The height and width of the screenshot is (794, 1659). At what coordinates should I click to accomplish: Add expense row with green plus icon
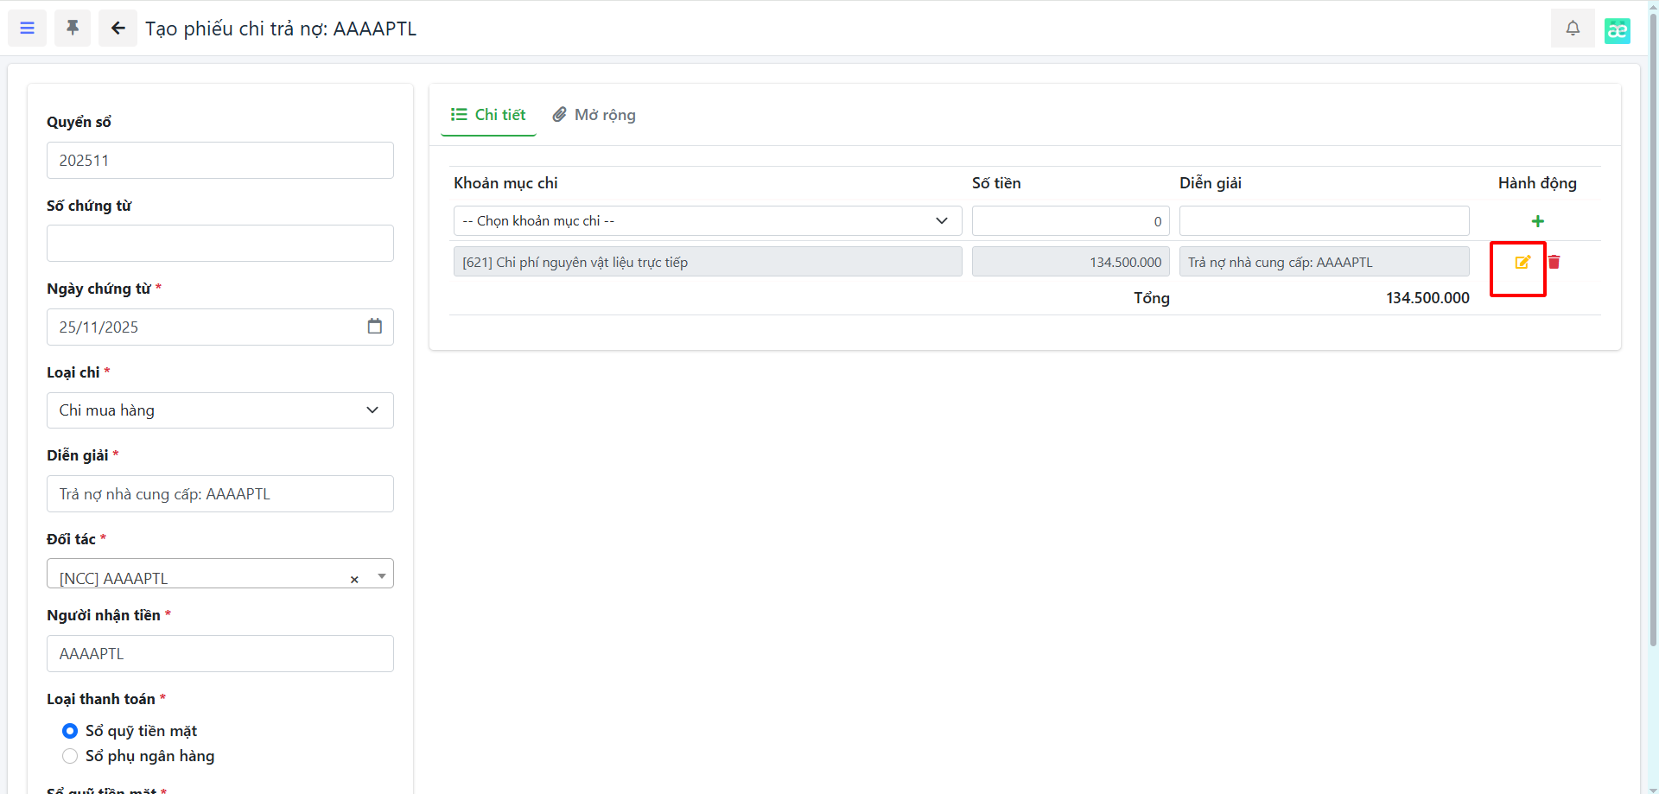pyautogui.click(x=1537, y=221)
